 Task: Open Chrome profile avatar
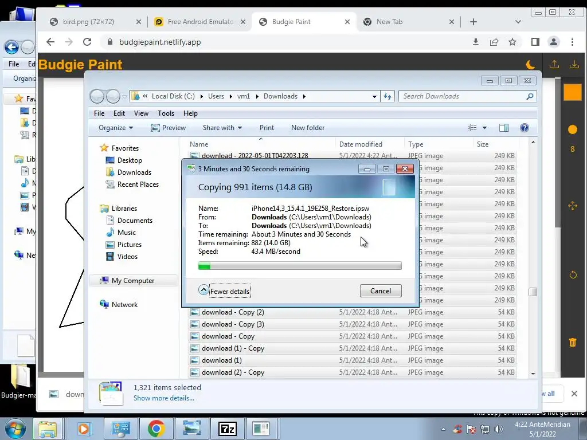point(553,42)
